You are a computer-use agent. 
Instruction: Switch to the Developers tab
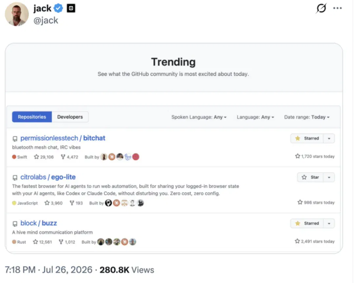[x=70, y=117]
